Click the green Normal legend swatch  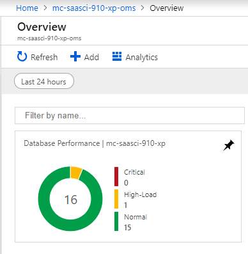click(116, 221)
